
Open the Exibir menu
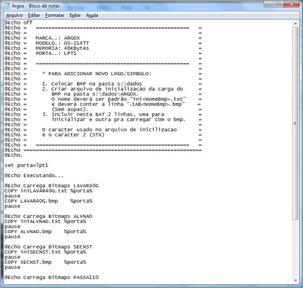click(75, 15)
